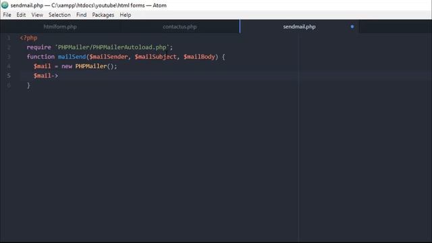Open the Find menu

pyautogui.click(x=81, y=15)
